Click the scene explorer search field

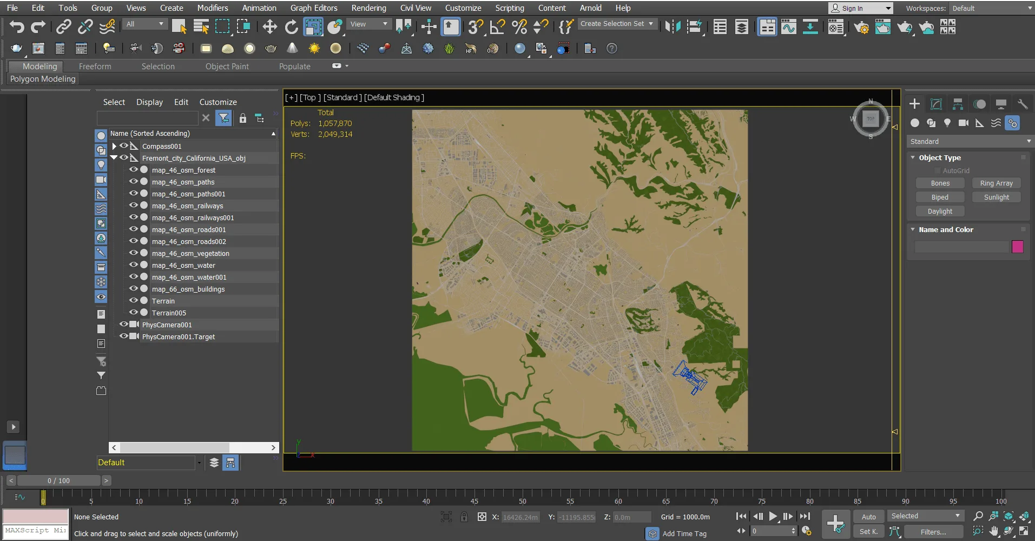coord(147,118)
